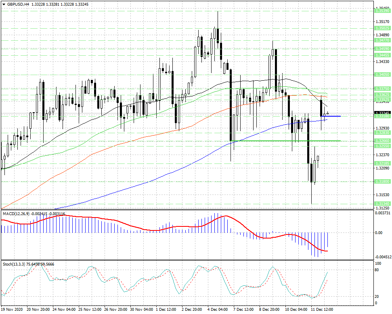Click the 1.34770 level price tag
This screenshot has height=314, width=392.
382,40
